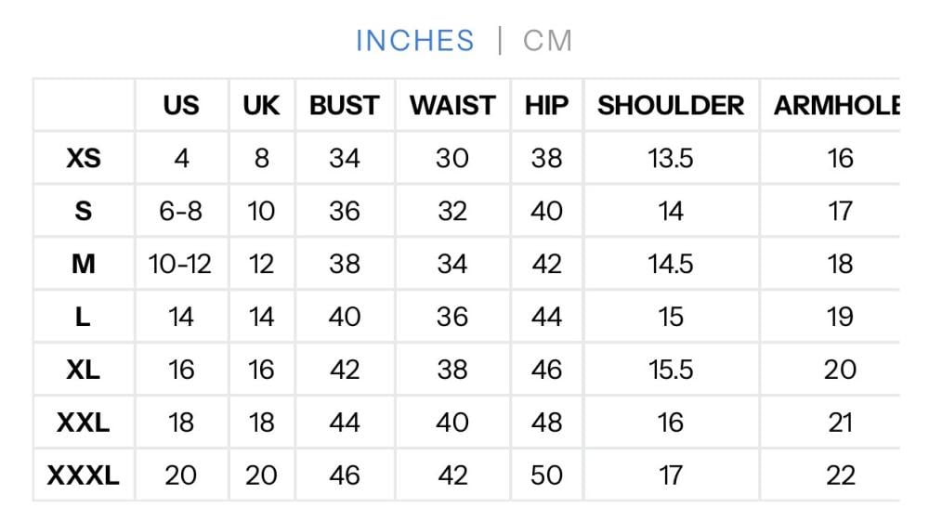Select the S size row label
Image resolution: width=929 pixels, height=521 pixels.
(x=84, y=212)
